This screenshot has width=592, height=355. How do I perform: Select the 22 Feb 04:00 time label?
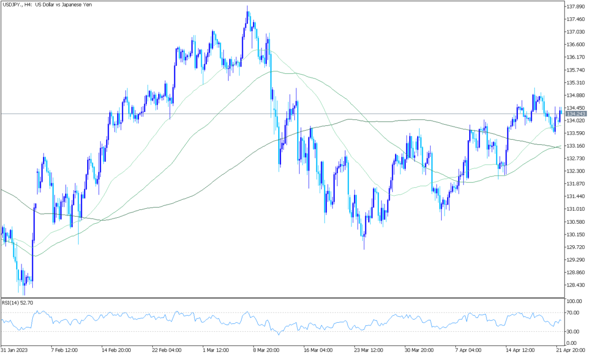tap(166, 350)
